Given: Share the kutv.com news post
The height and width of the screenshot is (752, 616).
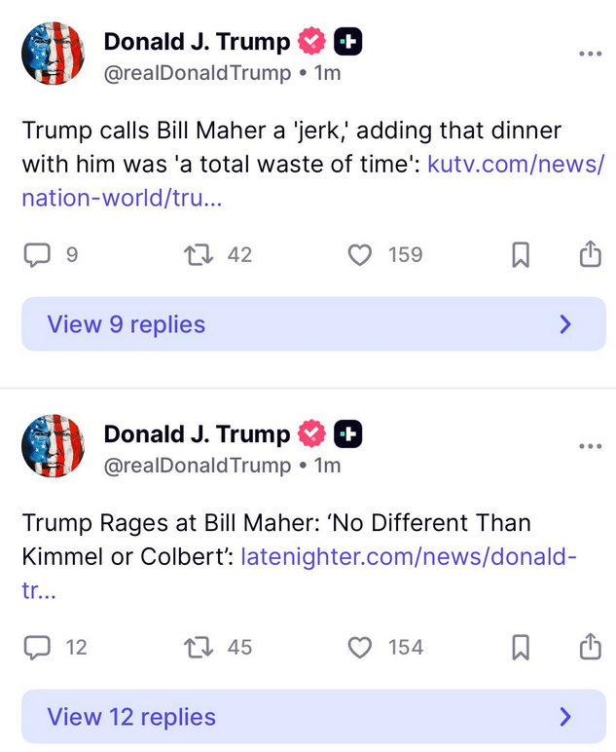Looking at the screenshot, I should [590, 255].
